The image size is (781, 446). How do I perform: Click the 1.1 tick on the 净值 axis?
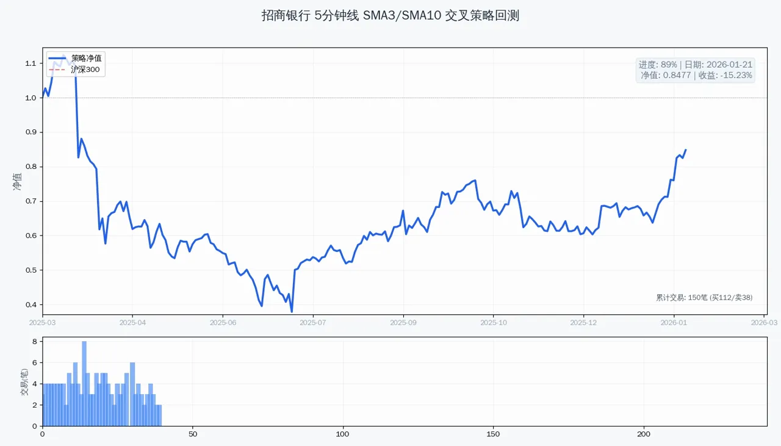coord(31,63)
